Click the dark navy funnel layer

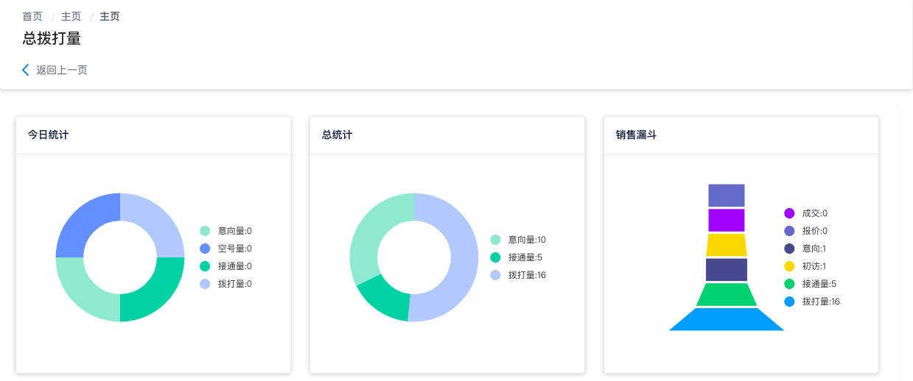click(x=726, y=270)
